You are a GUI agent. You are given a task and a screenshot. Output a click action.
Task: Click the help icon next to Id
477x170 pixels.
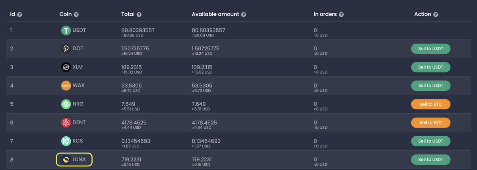tap(19, 14)
